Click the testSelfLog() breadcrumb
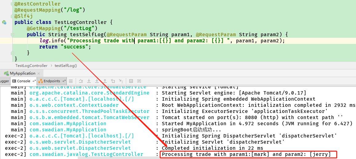356x159 pixels. pyautogui.click(x=66, y=66)
